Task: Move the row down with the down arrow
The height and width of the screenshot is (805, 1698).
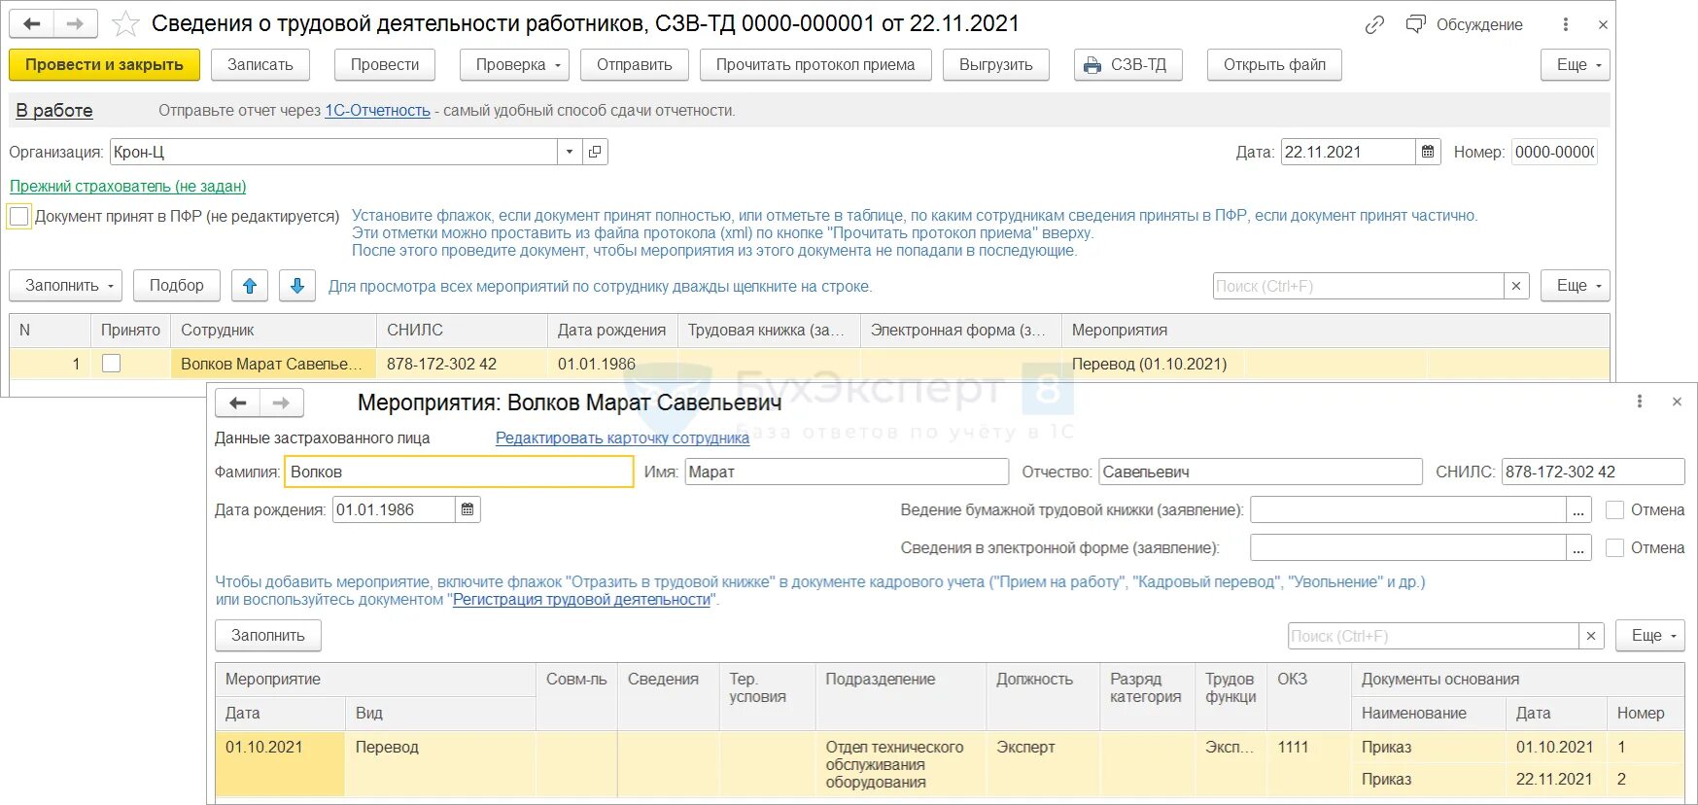Action: (297, 286)
